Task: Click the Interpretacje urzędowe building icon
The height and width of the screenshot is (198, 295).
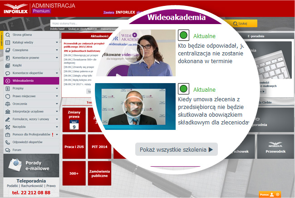Action: 8,112
